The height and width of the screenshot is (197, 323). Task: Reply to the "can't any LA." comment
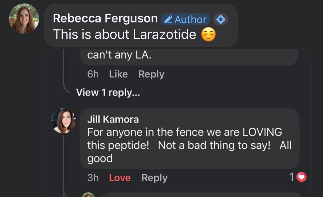(151, 74)
